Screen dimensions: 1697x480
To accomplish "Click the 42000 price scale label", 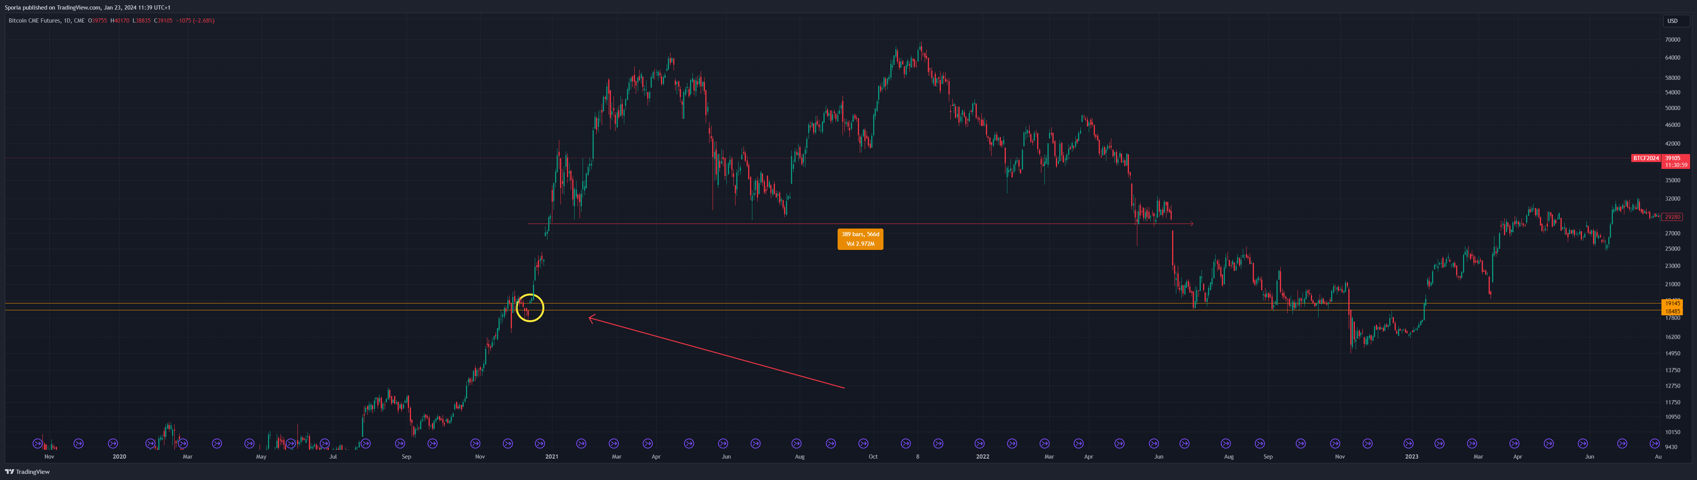I will 1672,144.
